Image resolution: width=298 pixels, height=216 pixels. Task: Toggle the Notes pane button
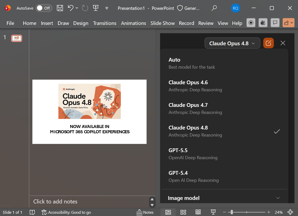pos(145,212)
